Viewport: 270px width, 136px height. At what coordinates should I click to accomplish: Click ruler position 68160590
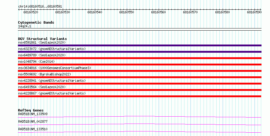(x=254, y=12)
